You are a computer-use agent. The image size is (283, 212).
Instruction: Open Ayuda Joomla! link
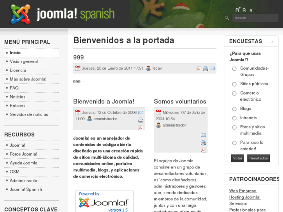[x=32, y=163]
